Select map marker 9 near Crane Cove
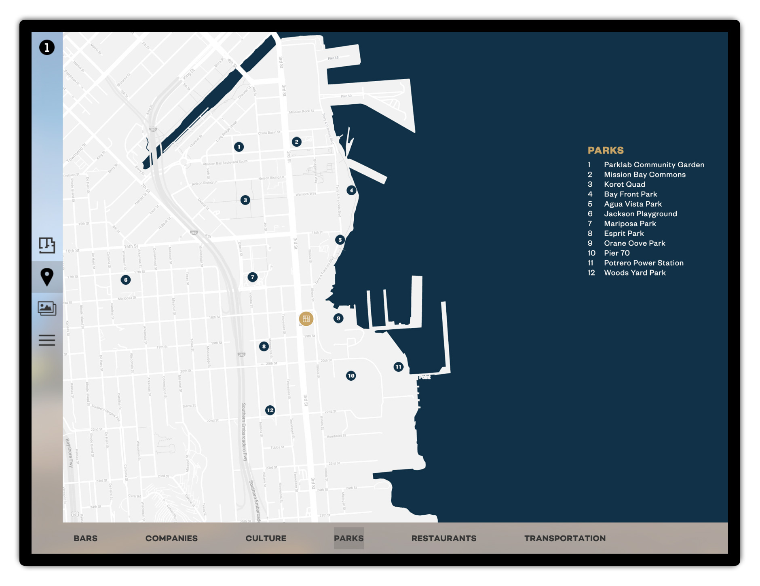This screenshot has width=760, height=586. pyautogui.click(x=338, y=318)
